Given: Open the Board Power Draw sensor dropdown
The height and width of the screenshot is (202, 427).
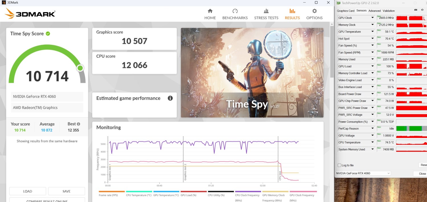Looking at the screenshot, I should click(x=372, y=94).
